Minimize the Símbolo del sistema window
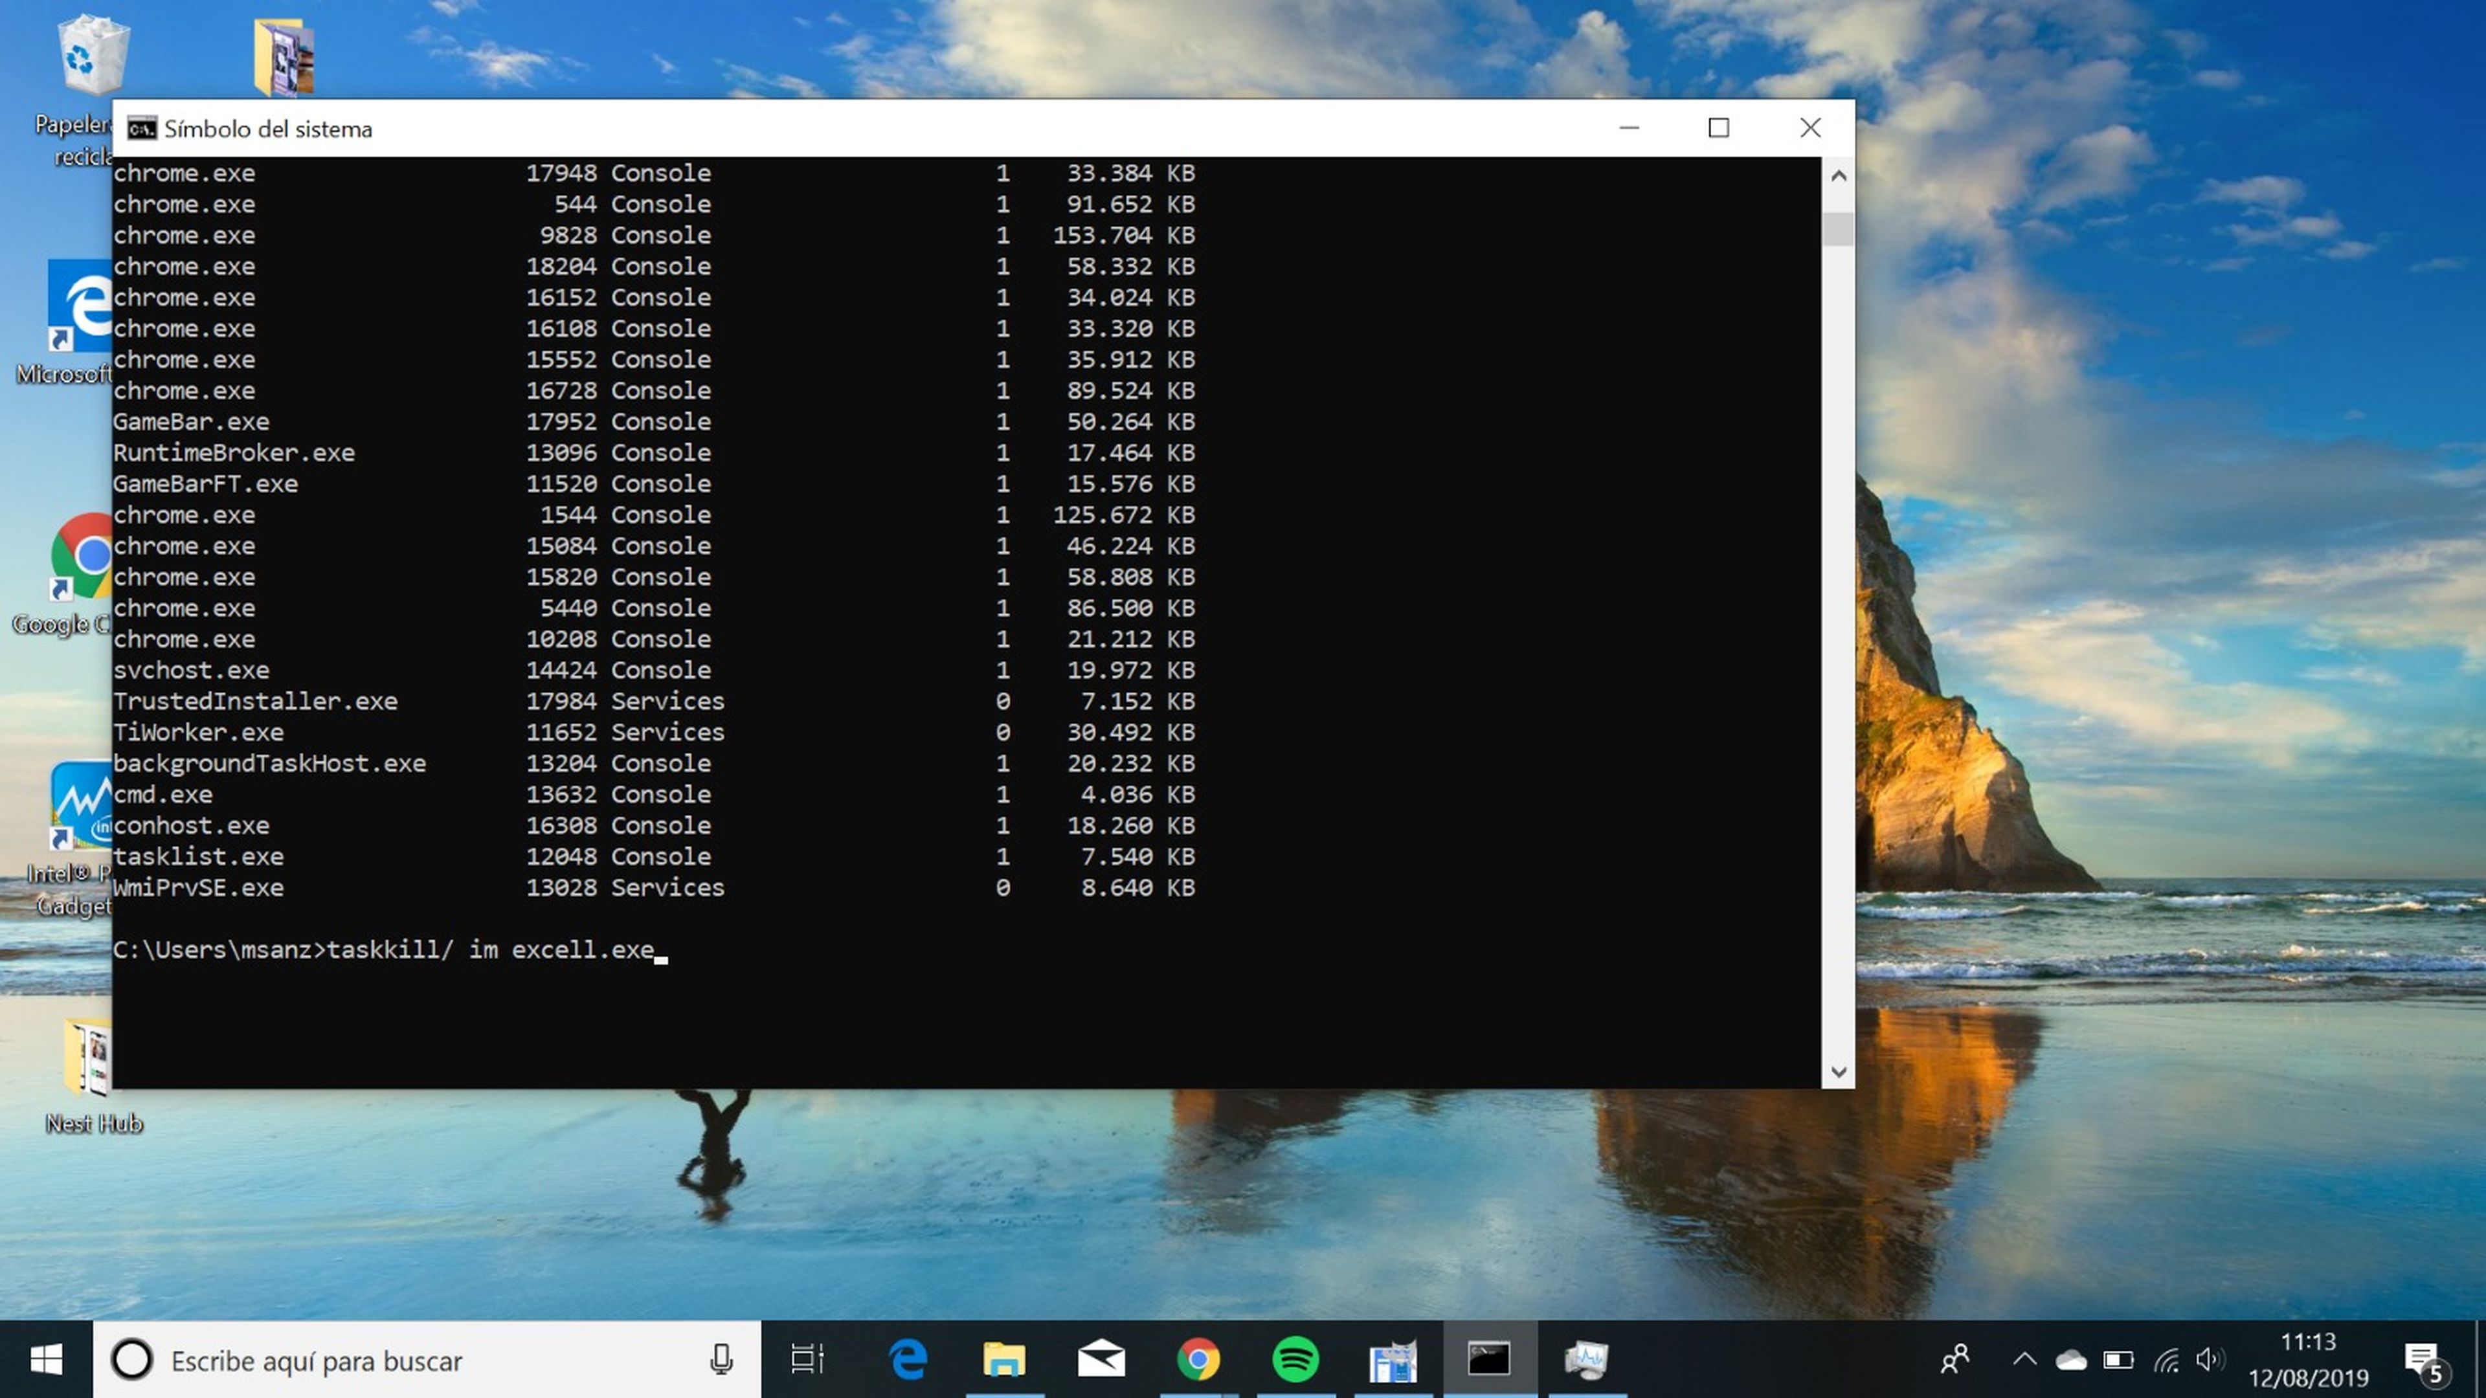The height and width of the screenshot is (1398, 2486). pyautogui.click(x=1629, y=128)
